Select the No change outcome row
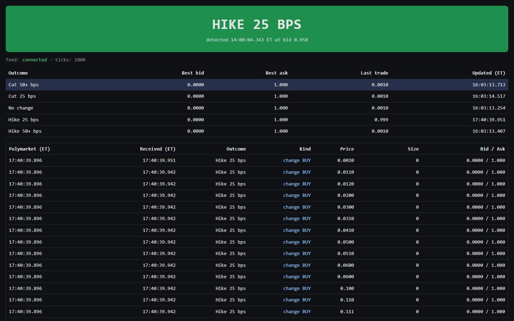The width and height of the screenshot is (514, 321). (x=257, y=108)
